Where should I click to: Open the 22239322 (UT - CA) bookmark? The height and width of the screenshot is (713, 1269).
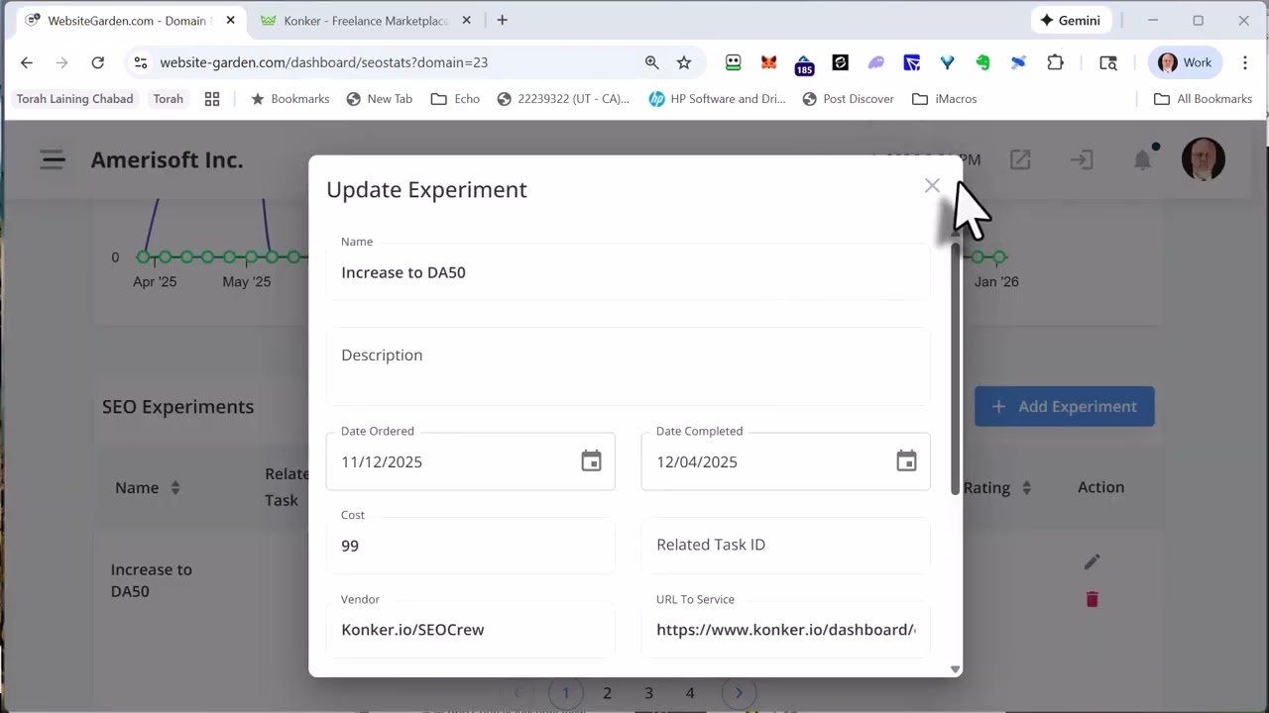click(x=563, y=99)
